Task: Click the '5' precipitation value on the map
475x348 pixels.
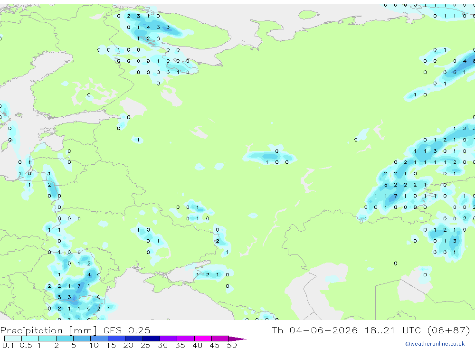Action: (x=59, y=297)
